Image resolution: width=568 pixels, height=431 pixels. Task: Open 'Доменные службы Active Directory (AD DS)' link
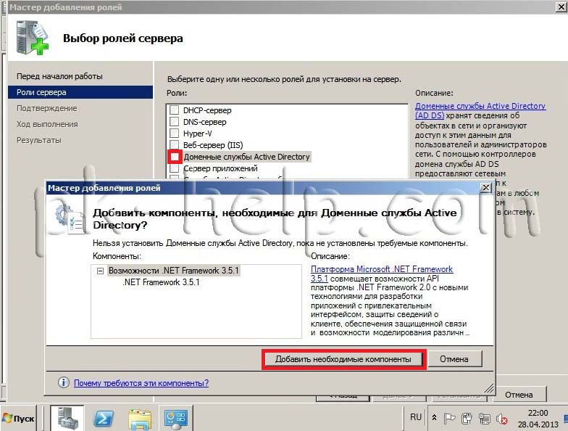coord(480,110)
